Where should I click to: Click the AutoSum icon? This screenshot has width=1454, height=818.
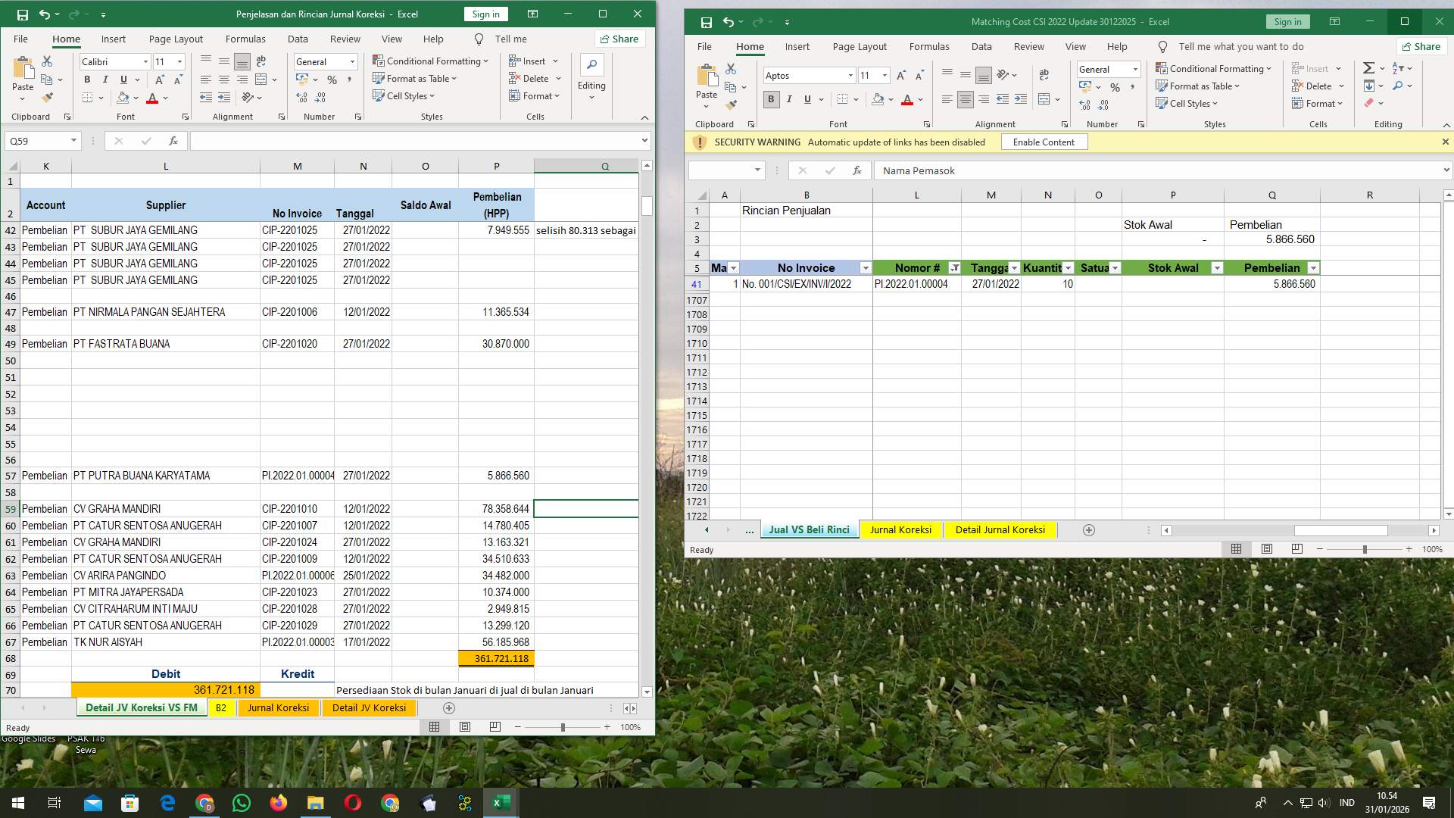[x=1368, y=67]
